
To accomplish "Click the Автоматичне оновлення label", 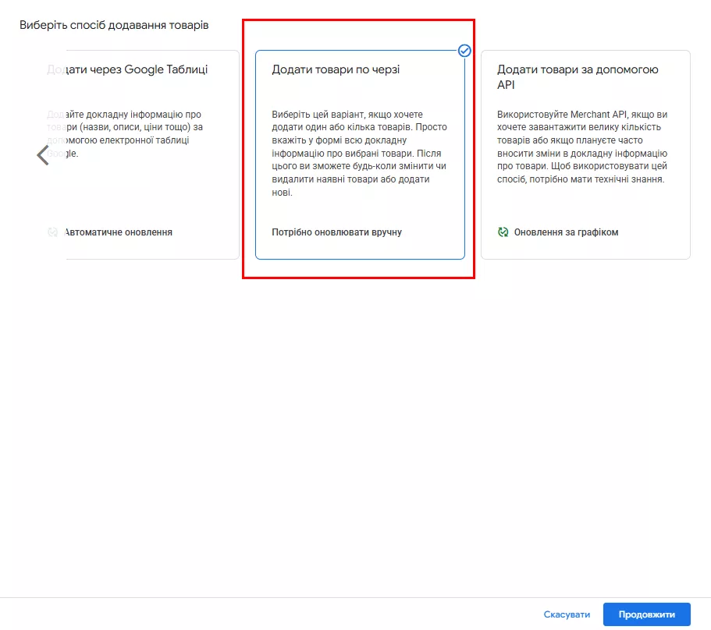I will point(119,232).
